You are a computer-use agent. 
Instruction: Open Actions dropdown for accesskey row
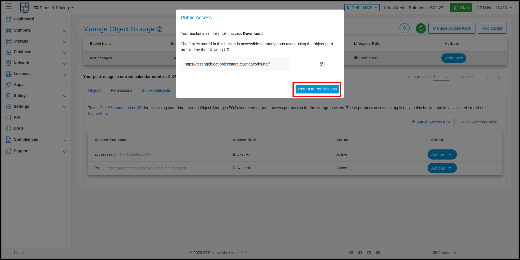pyautogui.click(x=442, y=155)
